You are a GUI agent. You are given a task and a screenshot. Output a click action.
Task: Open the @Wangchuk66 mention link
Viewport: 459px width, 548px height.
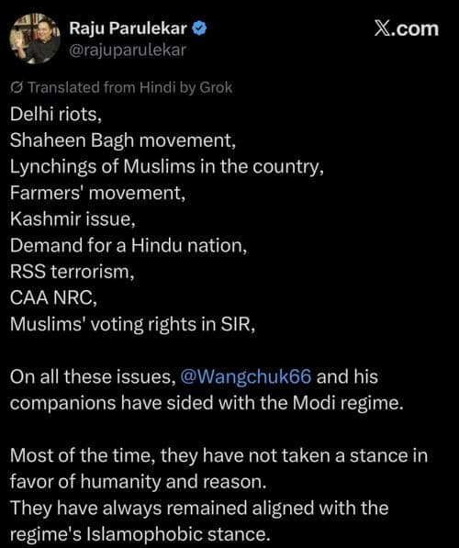coord(245,376)
